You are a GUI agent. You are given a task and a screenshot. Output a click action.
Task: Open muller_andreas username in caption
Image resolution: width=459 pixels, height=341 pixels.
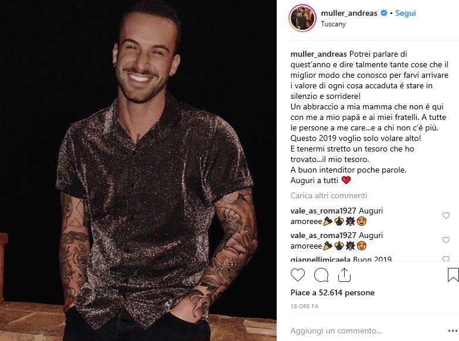point(318,54)
